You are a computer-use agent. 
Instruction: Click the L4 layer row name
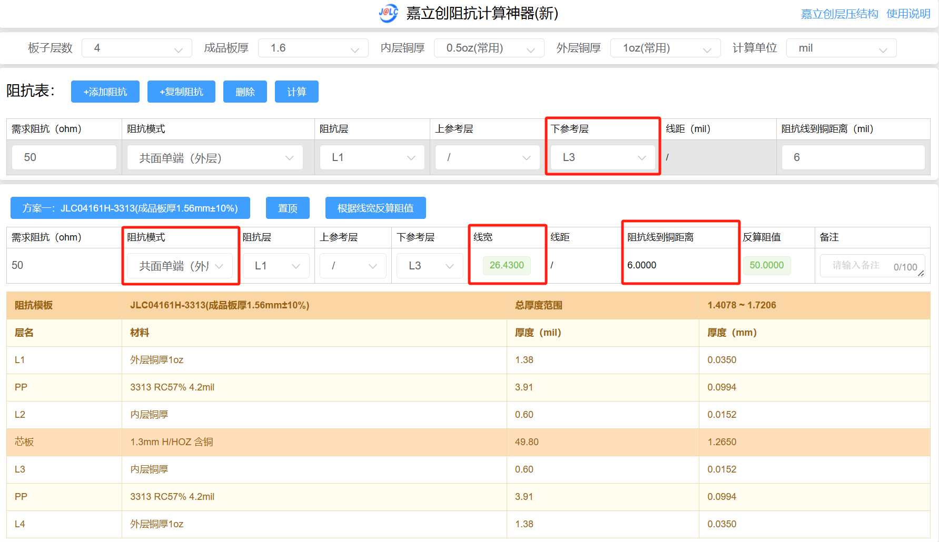pos(19,524)
